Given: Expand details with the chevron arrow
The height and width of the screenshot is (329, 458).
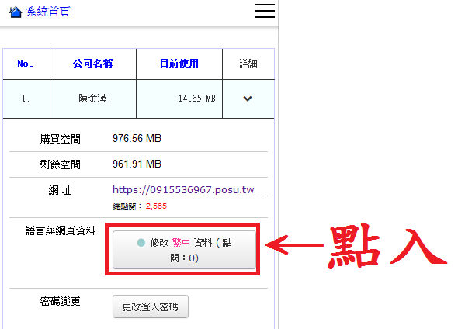Looking at the screenshot, I should 248,99.
